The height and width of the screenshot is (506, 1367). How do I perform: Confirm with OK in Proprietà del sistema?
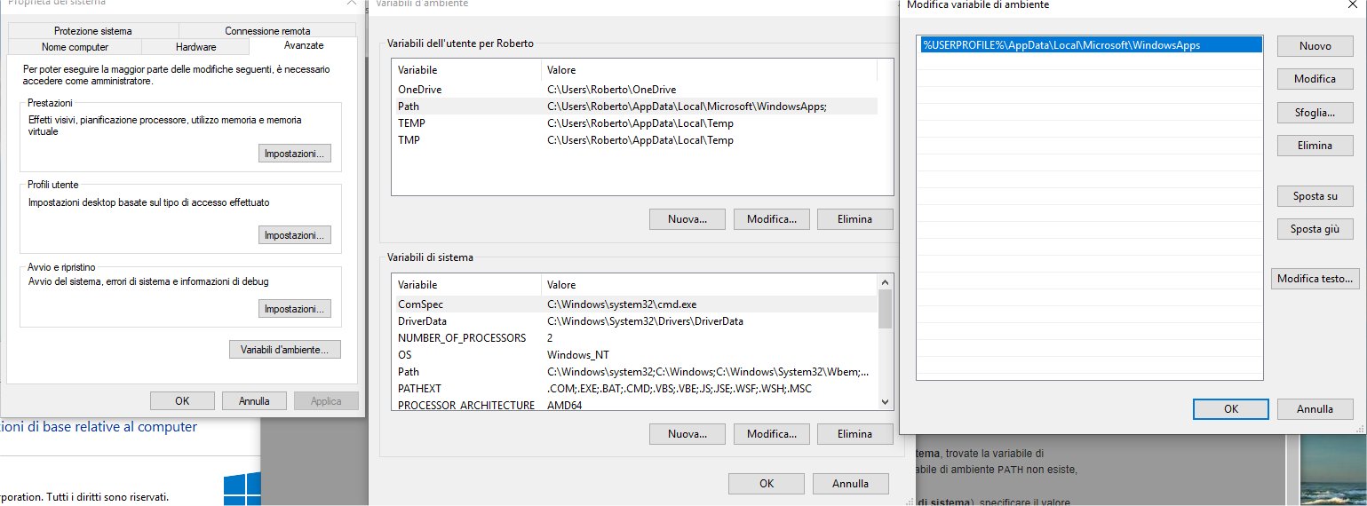182,401
